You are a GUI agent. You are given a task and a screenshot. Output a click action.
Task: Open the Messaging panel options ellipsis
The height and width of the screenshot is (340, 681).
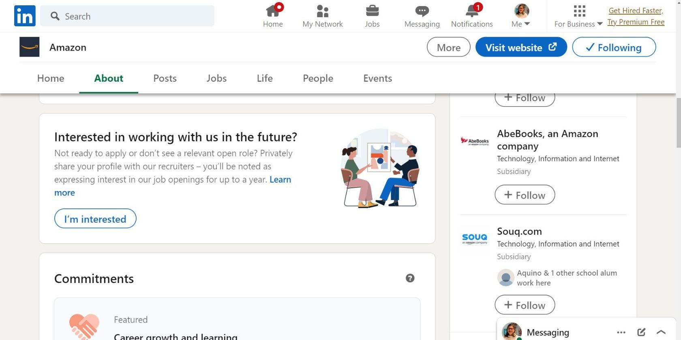[x=621, y=332]
